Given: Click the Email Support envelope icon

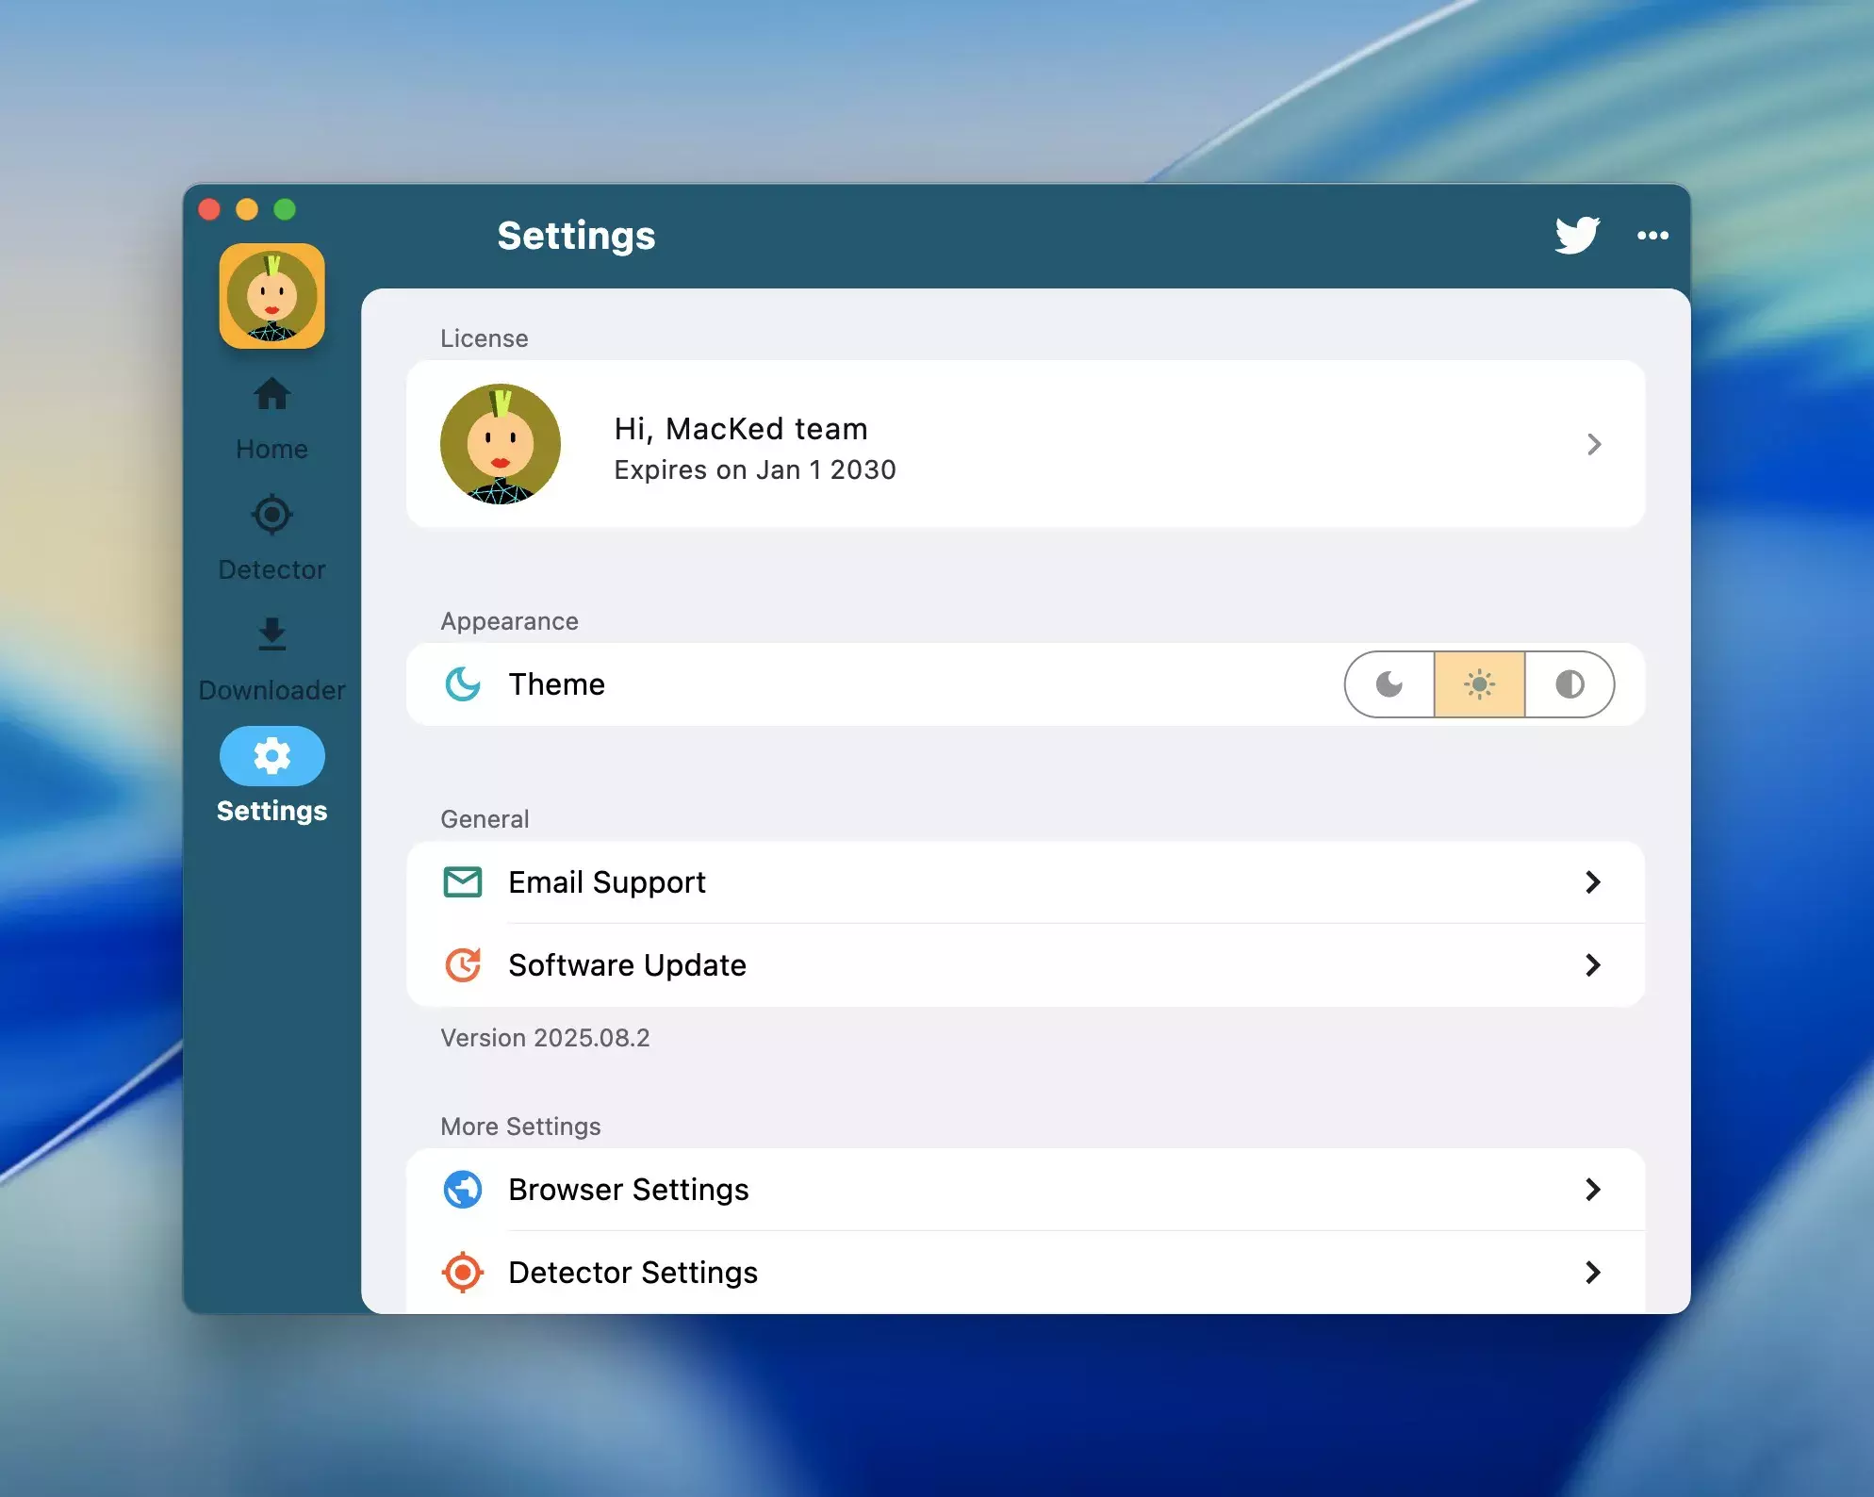Looking at the screenshot, I should 463,882.
